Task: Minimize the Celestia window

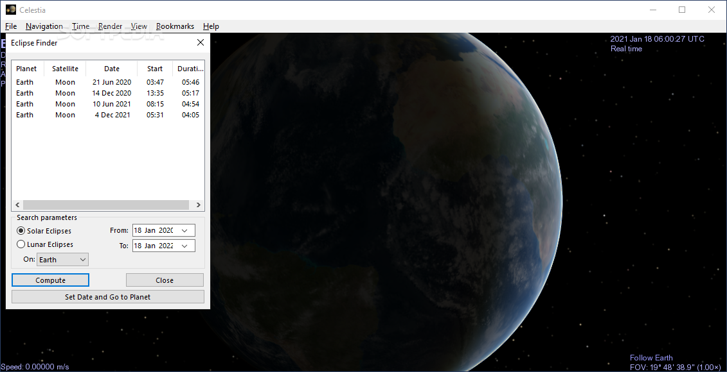Action: (653, 10)
